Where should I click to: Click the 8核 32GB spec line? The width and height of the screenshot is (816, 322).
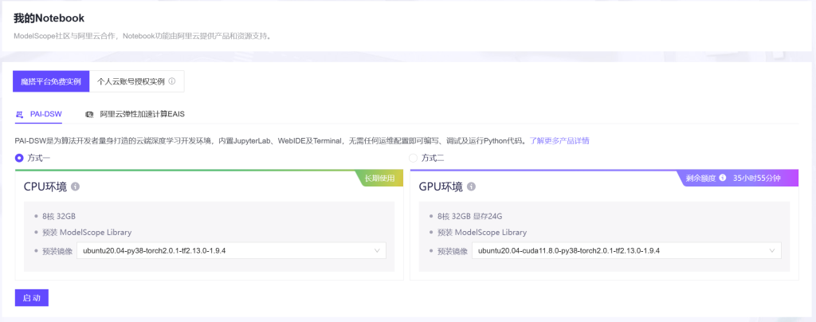(59, 217)
